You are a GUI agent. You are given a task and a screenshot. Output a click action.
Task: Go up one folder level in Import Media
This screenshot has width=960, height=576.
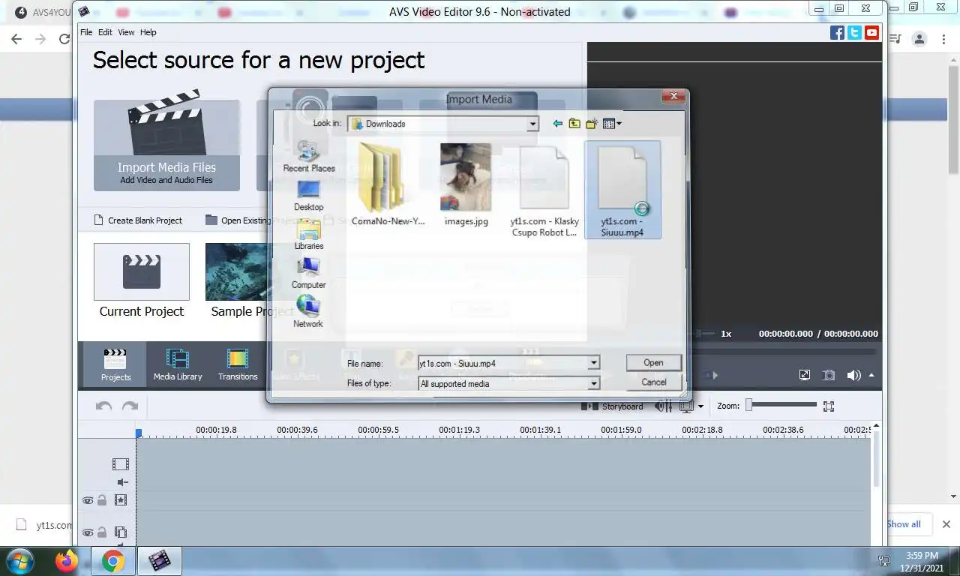pos(574,124)
